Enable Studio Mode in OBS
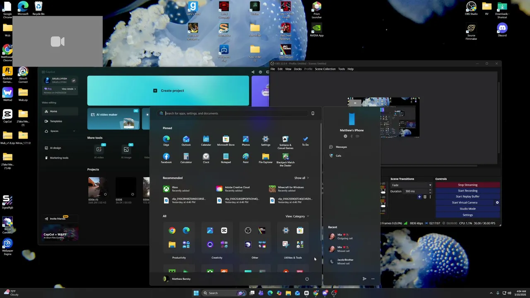The height and width of the screenshot is (298, 530). pyautogui.click(x=467, y=209)
